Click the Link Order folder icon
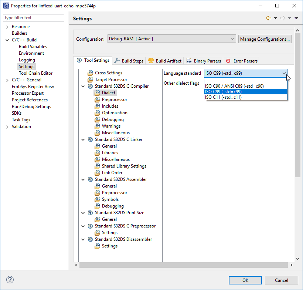Image resolution: width=303 pixels, height=290 pixels. pos(98,173)
